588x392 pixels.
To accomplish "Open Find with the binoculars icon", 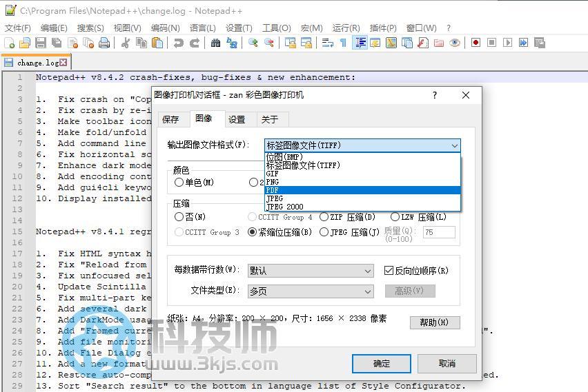I will point(215,43).
